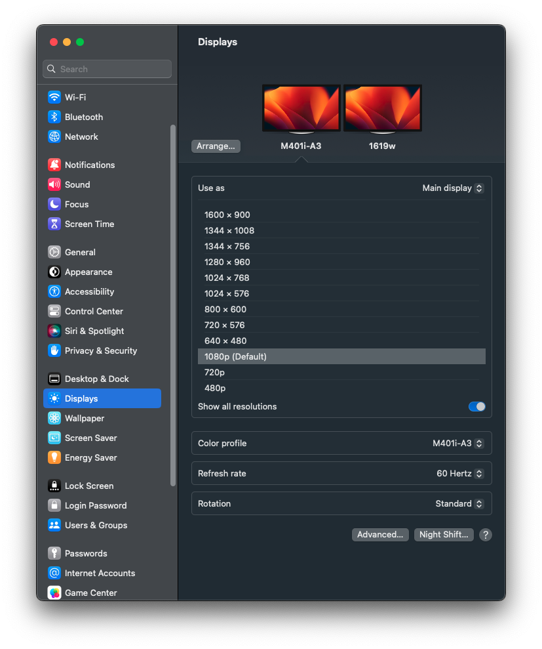Select the Notifications bell icon
Screen dimensions: 542x649
coord(54,165)
